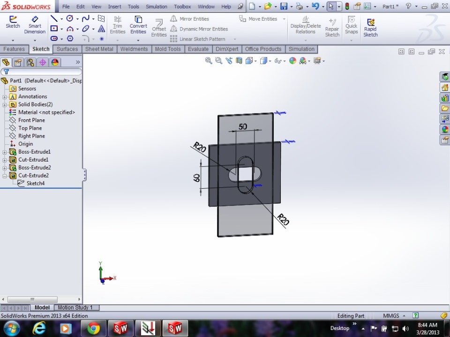
Task: Click Linear Sketch Pattern button
Action: click(x=198, y=39)
